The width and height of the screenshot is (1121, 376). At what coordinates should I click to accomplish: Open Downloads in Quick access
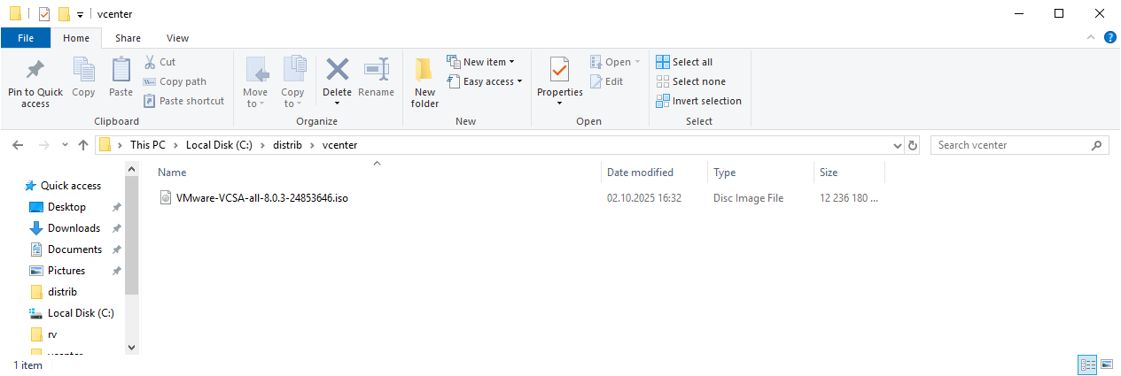(74, 228)
